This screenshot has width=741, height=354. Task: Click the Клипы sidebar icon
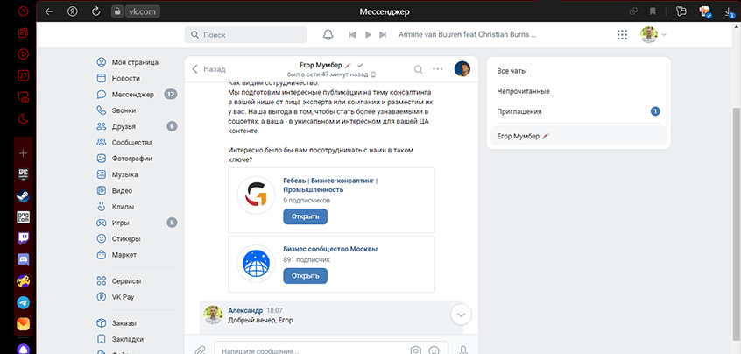click(101, 207)
